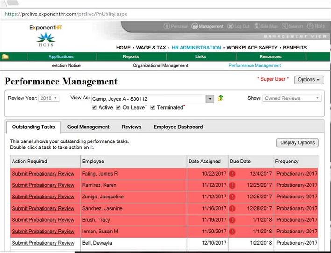Click the Display Options button
The image size is (331, 253).
point(297,142)
